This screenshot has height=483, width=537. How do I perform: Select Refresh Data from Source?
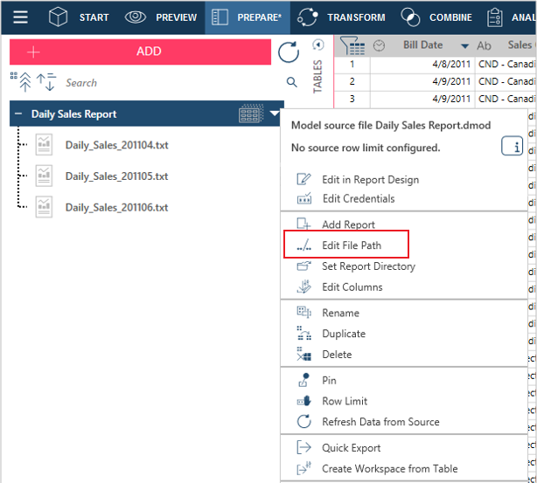pos(380,422)
